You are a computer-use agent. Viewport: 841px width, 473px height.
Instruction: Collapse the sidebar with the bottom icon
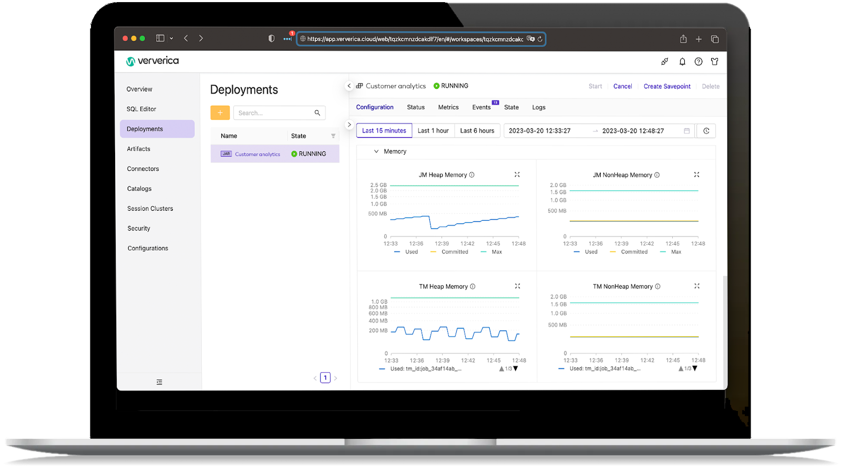click(159, 382)
